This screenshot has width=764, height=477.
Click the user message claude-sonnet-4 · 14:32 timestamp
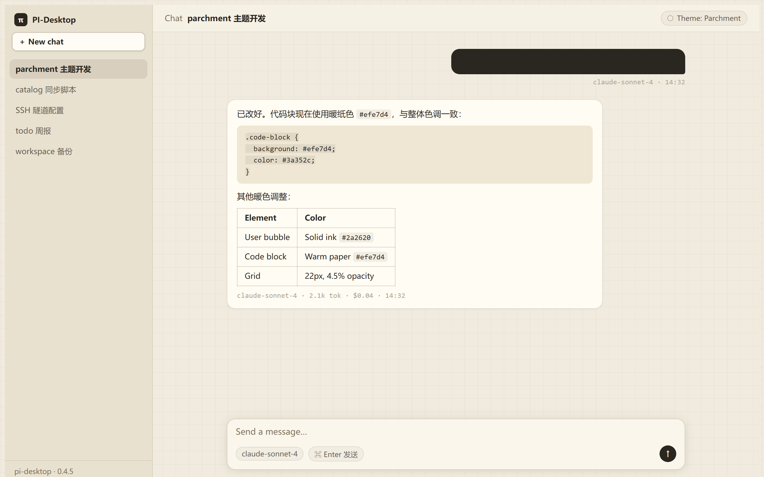pyautogui.click(x=639, y=82)
